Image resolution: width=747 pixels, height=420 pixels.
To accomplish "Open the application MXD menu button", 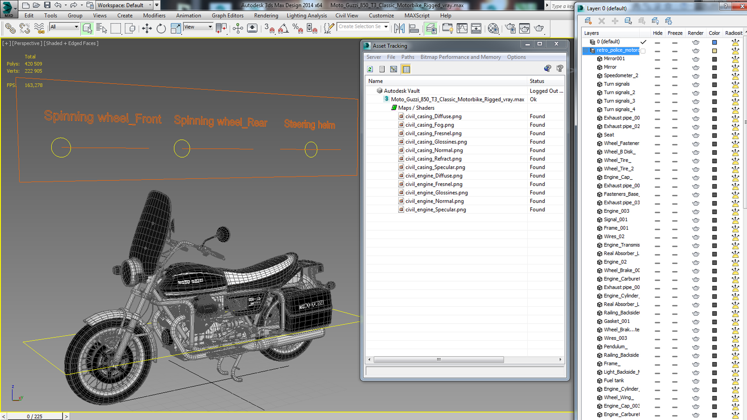I will [9, 9].
